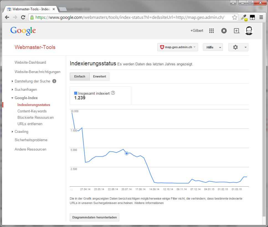
Task: Open the settings gear dropdown
Action: [x=238, y=47]
